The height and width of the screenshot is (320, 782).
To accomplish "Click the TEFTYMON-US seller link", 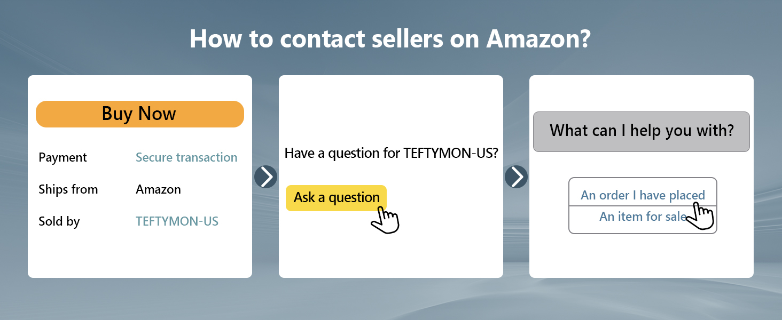I will (177, 221).
